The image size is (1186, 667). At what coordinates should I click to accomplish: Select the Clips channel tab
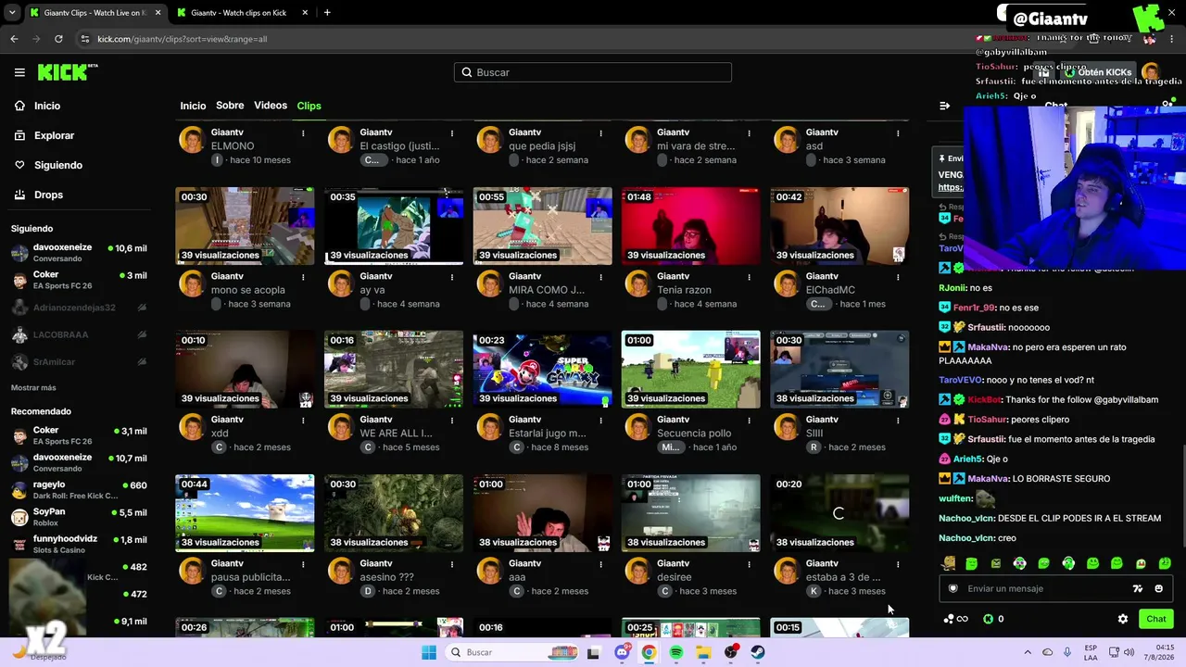pos(309,106)
